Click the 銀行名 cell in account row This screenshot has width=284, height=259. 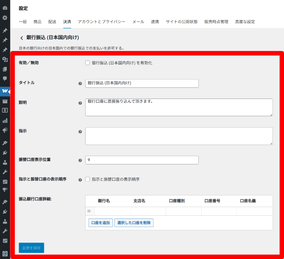click(x=113, y=211)
